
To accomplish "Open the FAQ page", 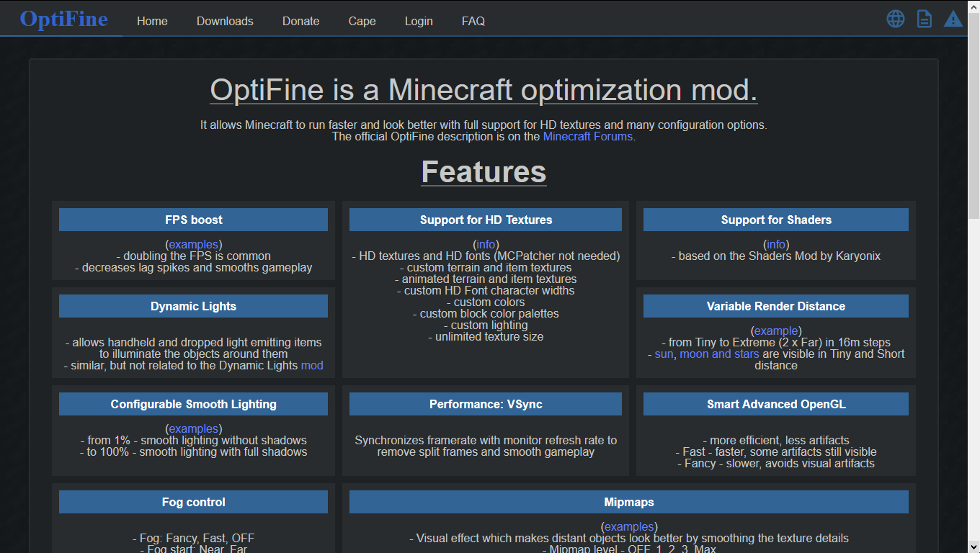I will coord(473,21).
